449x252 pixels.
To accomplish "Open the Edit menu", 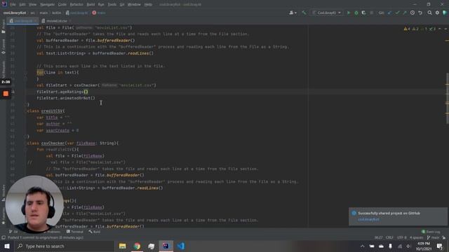I will 22,5.
